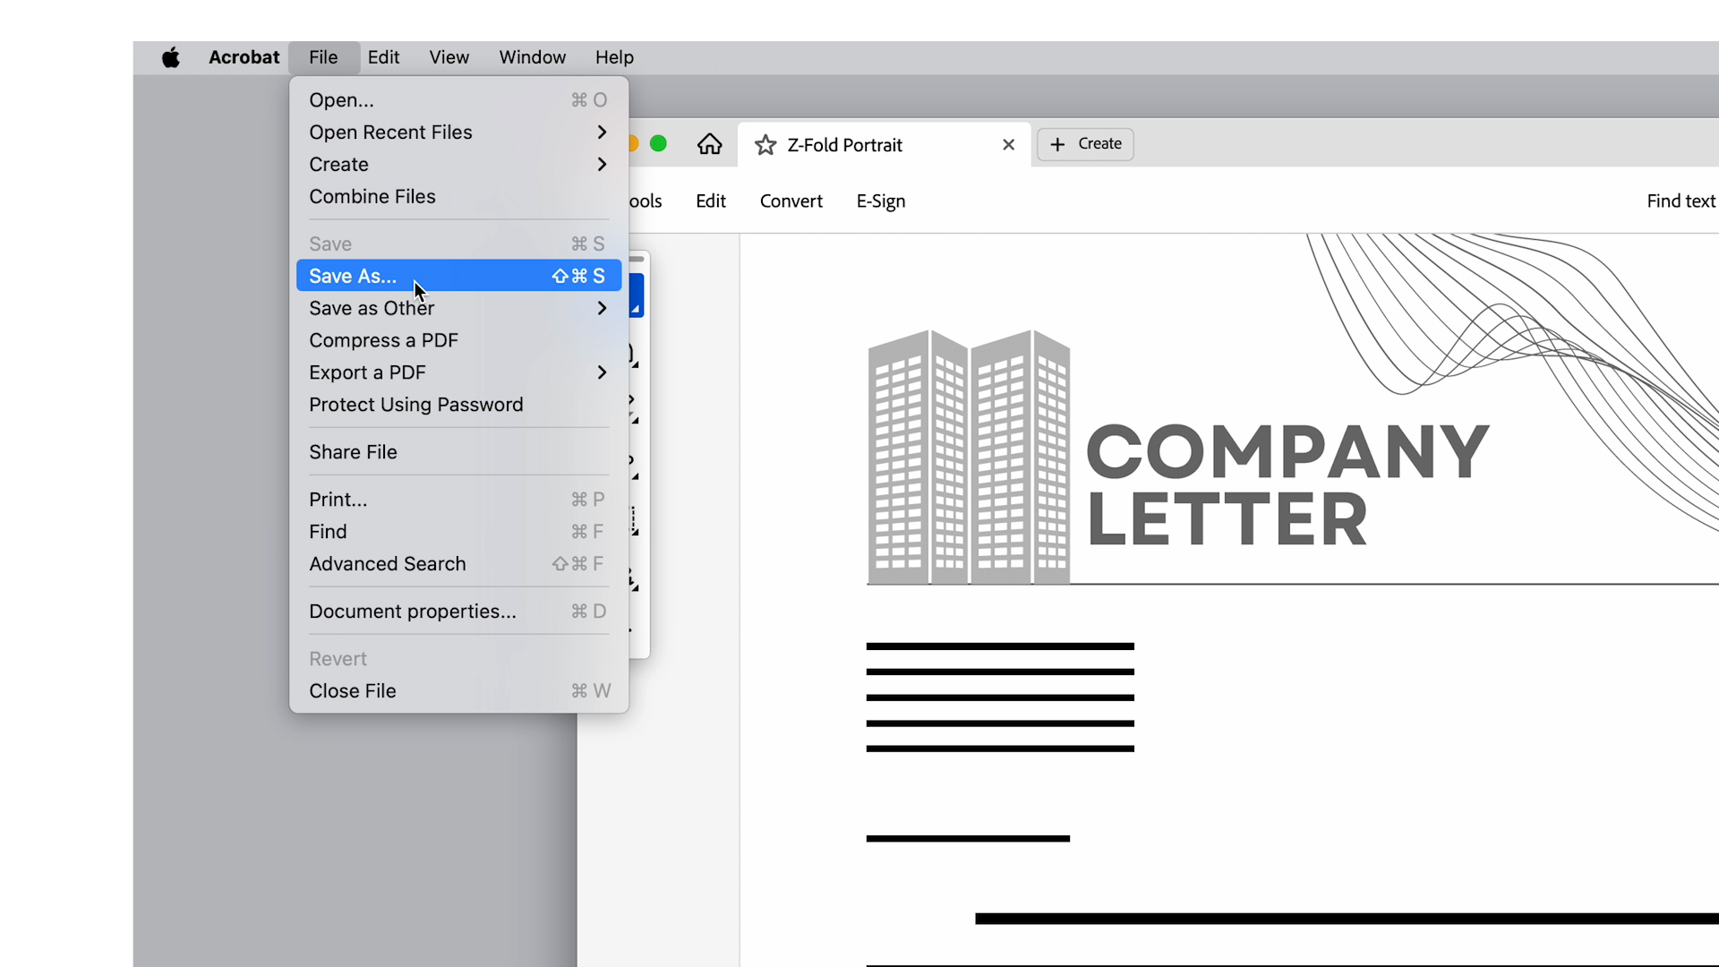Click the green traffic light button

(x=659, y=142)
